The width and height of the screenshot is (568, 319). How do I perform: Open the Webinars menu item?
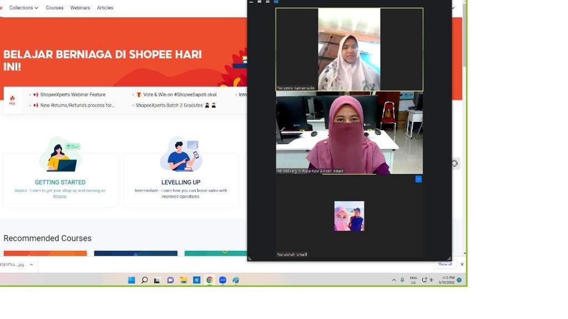tap(80, 8)
